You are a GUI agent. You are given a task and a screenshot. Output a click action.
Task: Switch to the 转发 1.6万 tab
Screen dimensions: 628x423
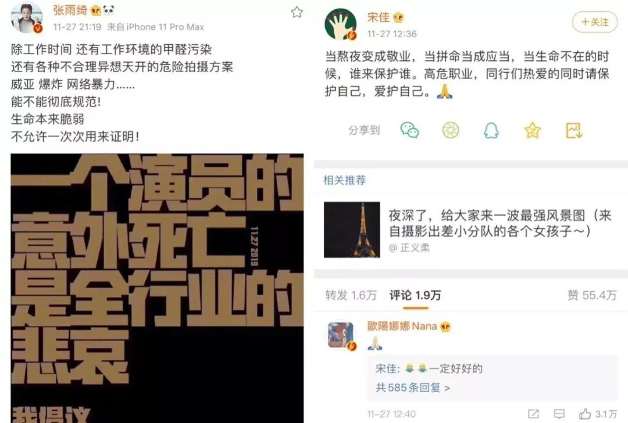click(x=351, y=295)
